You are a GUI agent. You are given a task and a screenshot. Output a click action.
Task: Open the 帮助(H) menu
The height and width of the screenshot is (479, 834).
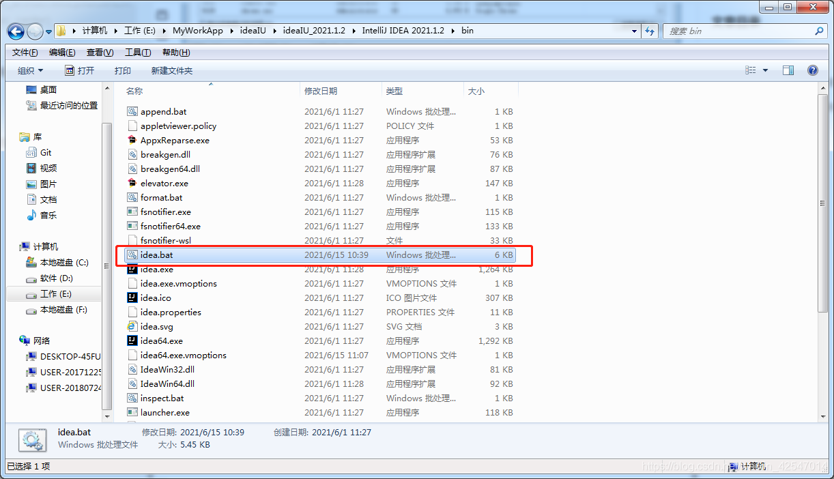point(176,53)
